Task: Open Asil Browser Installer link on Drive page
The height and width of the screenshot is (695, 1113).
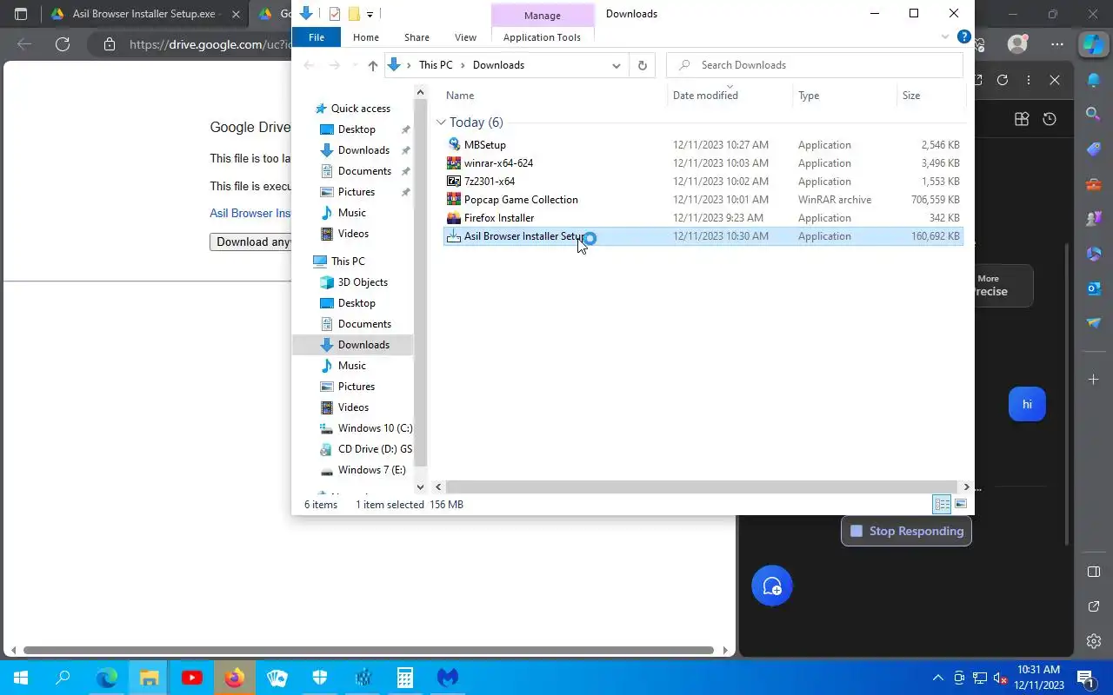Action: tap(250, 213)
